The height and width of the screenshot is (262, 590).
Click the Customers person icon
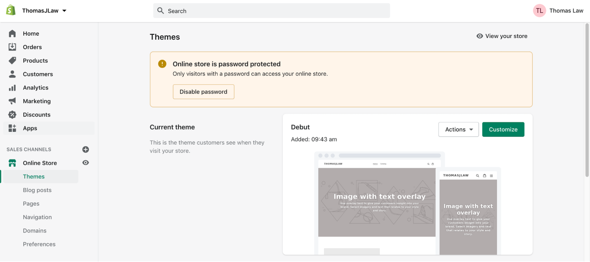point(12,74)
